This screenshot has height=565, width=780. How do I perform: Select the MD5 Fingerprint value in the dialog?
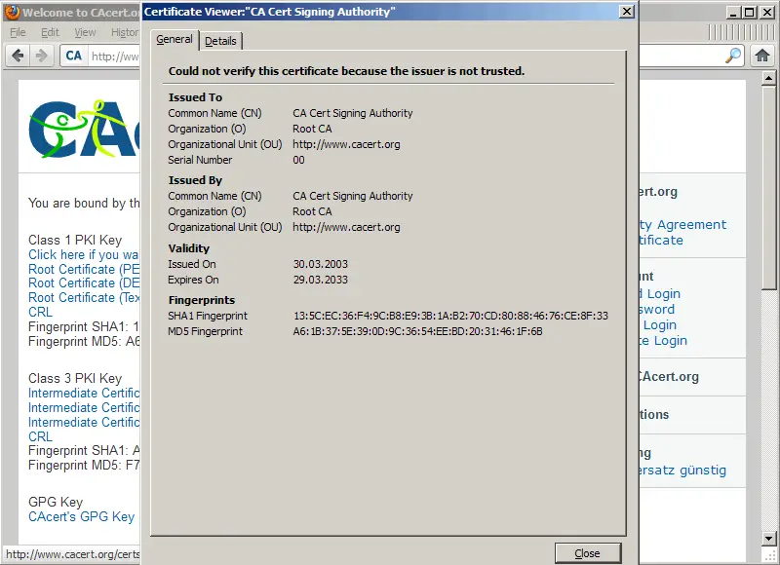(418, 331)
